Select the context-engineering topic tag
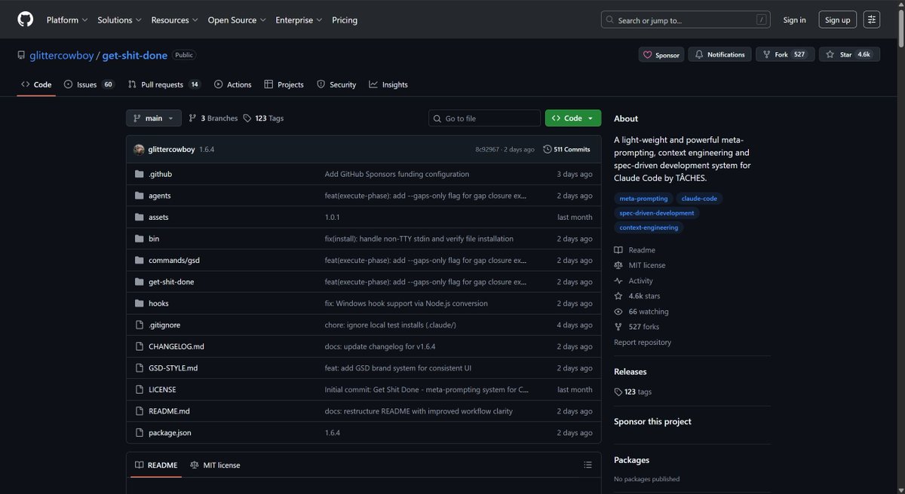 point(649,227)
